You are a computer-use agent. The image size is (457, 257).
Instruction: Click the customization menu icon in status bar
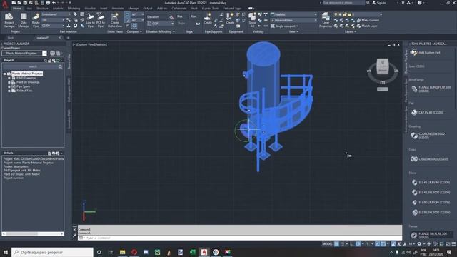click(453, 244)
